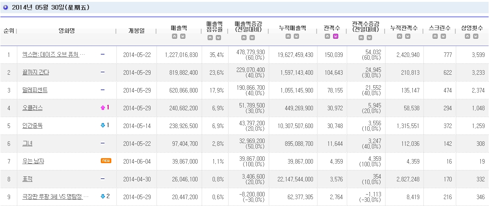Sort 상영횟수 column descending
This screenshot has height=206, width=490.
(x=475, y=36)
